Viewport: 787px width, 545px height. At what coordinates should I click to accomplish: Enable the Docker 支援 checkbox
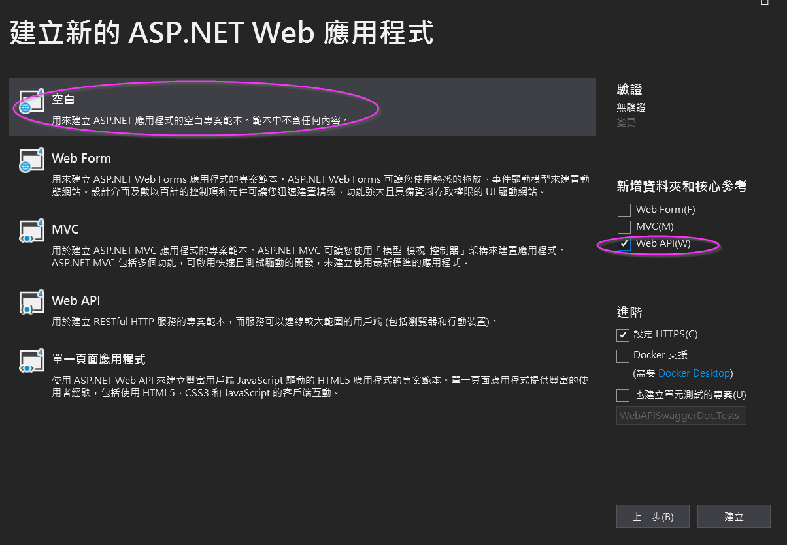pyautogui.click(x=623, y=356)
